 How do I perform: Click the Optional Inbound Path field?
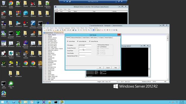[x=82, y=56]
